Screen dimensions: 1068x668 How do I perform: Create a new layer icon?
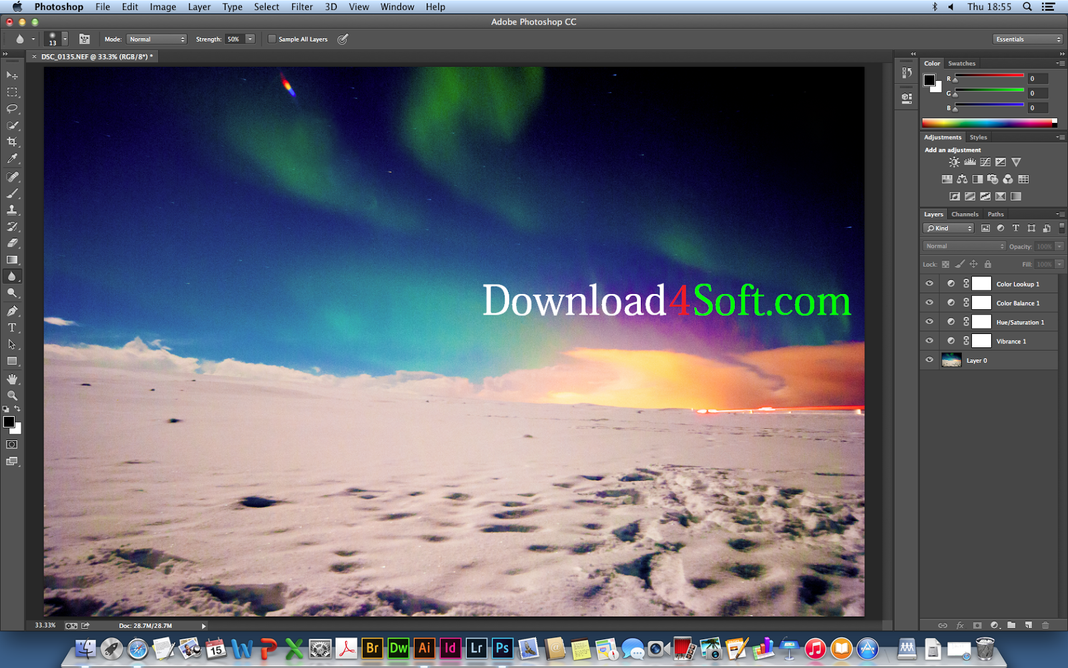pyautogui.click(x=1029, y=625)
